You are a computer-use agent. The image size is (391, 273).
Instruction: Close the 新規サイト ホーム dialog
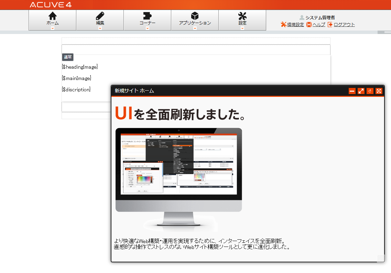[x=379, y=91]
